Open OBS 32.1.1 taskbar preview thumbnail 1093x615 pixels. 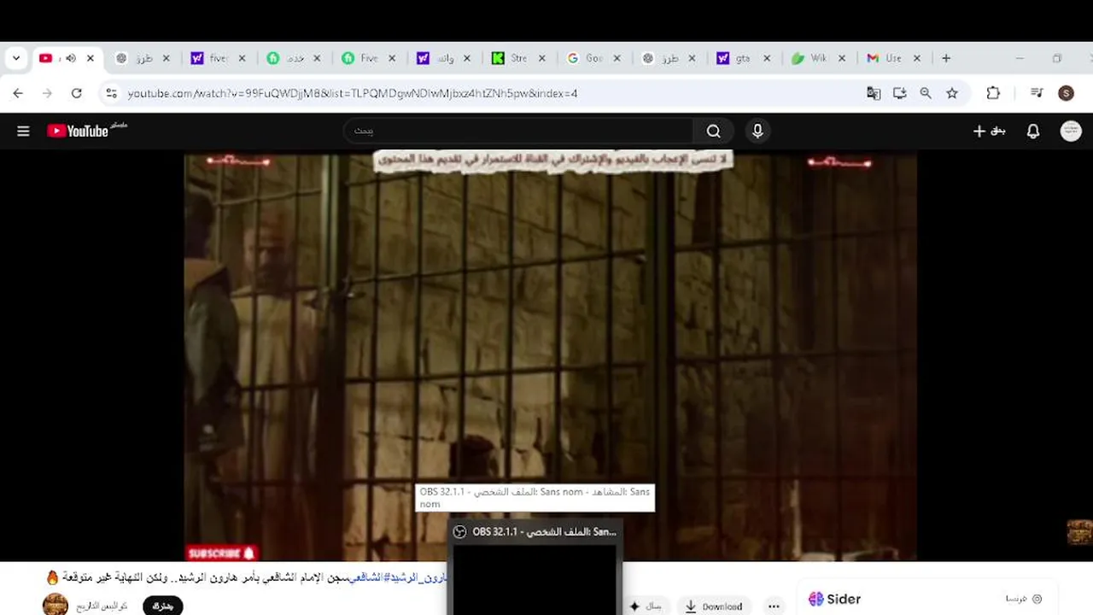(x=535, y=568)
